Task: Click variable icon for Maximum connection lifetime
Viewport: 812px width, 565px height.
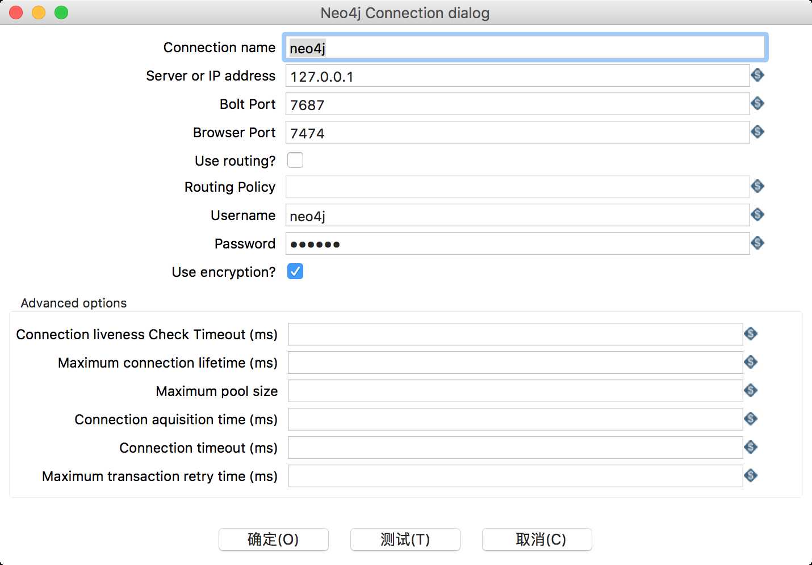Action: point(751,362)
